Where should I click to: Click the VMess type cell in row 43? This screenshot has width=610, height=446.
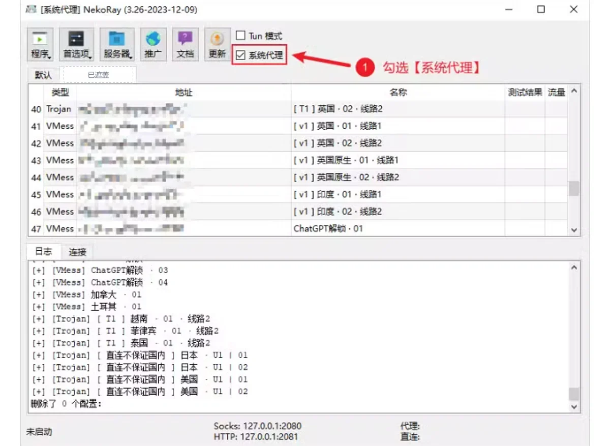60,160
